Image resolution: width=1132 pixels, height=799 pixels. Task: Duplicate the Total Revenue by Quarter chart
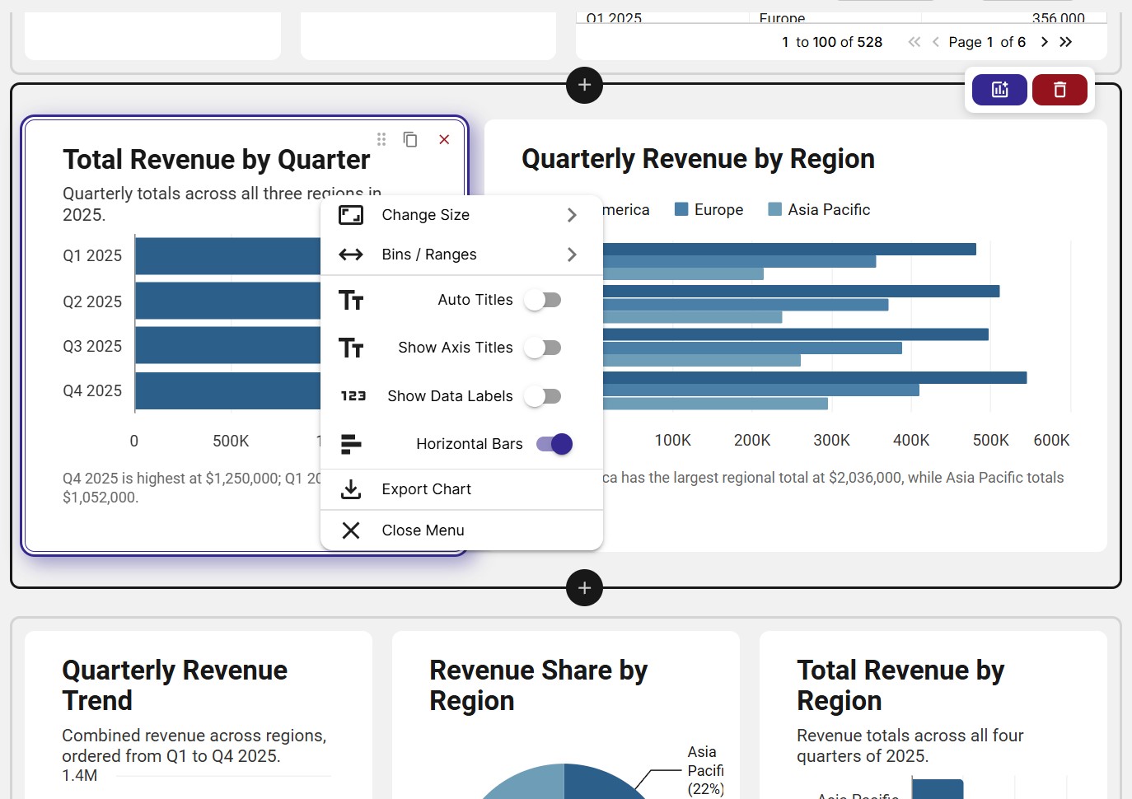point(410,139)
